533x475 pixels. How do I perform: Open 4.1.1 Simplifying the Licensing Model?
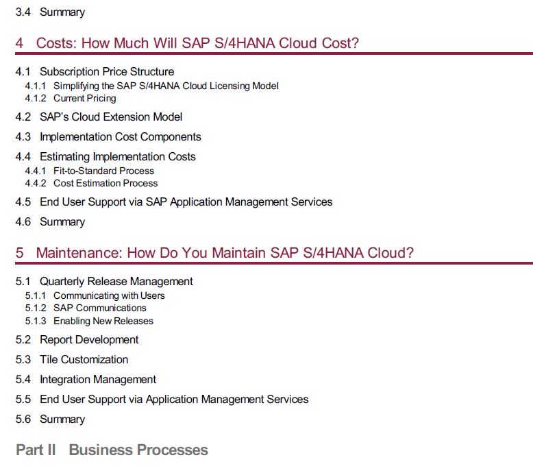[151, 86]
